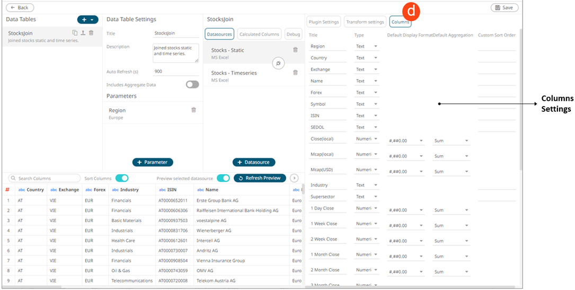Click the Description text area
Image resolution: width=575 pixels, height=290 pixels.
click(175, 53)
